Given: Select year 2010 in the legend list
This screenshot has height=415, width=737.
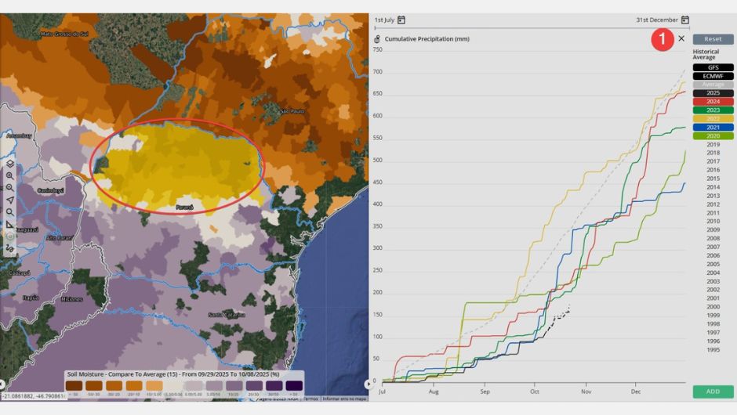Looking at the screenshot, I should coord(713,221).
